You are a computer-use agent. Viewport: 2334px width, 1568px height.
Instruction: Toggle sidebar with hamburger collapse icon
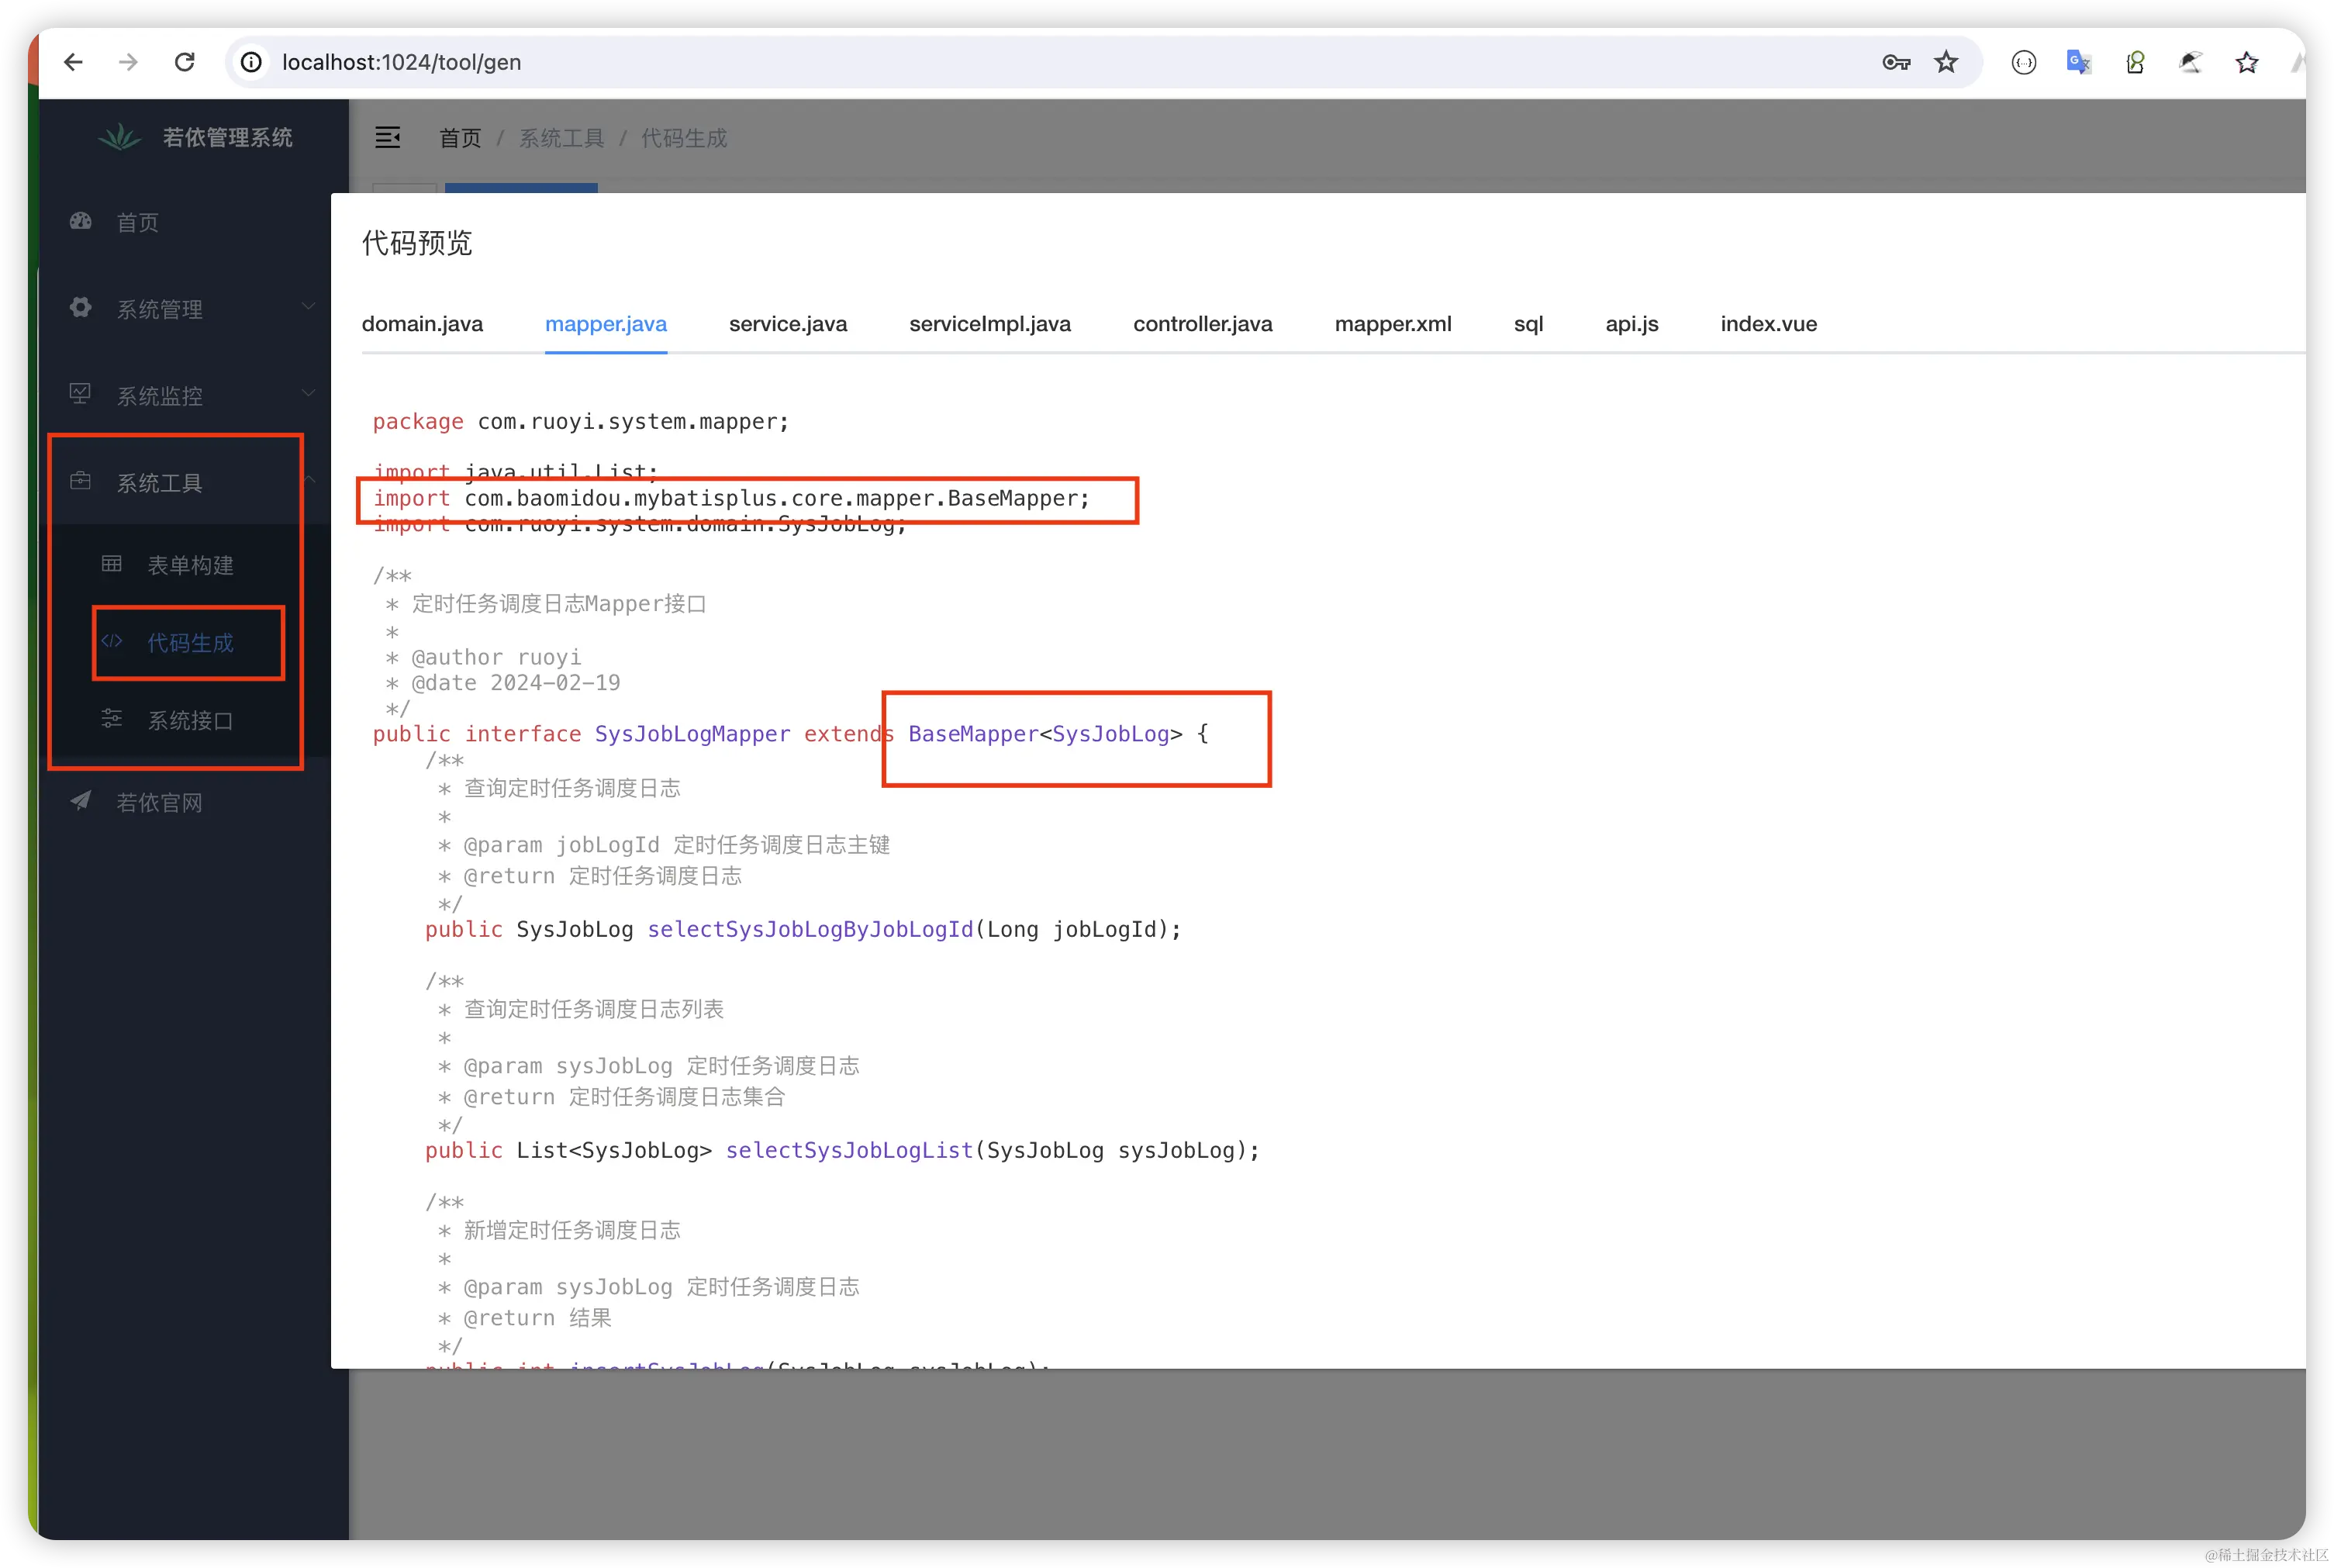pos(387,137)
